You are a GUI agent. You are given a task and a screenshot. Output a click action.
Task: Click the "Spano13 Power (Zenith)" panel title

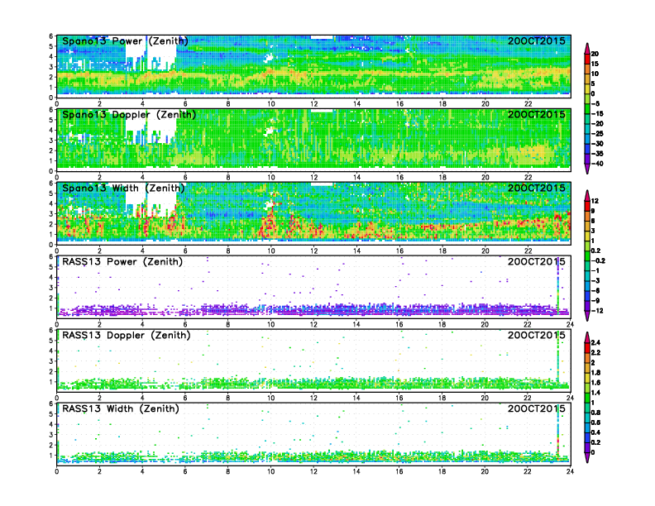pos(125,41)
